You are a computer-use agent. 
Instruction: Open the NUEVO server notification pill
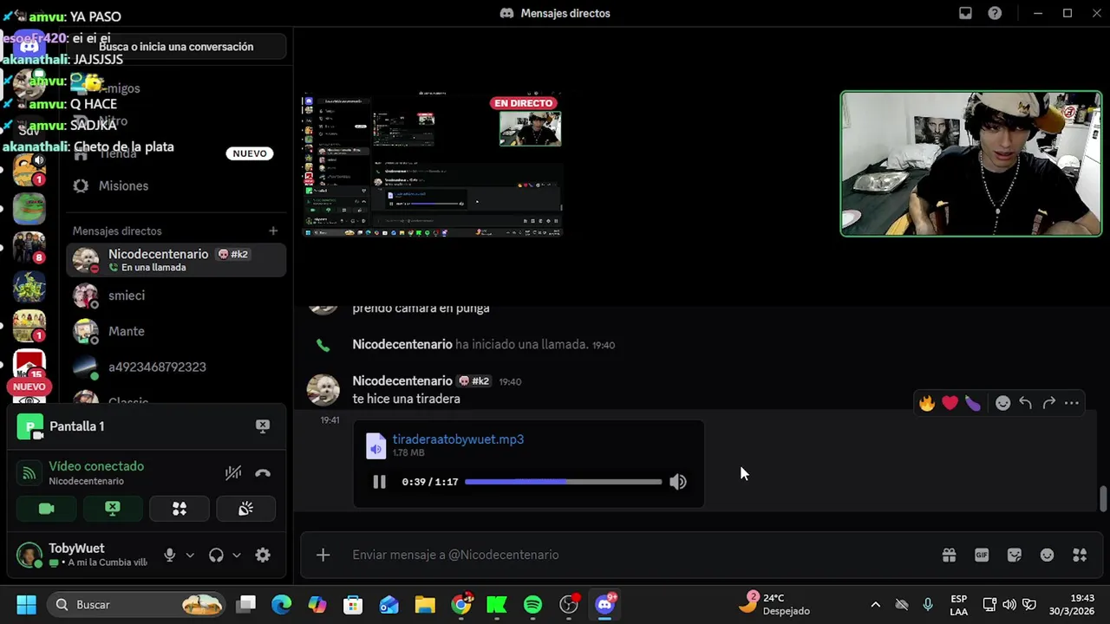coord(29,387)
